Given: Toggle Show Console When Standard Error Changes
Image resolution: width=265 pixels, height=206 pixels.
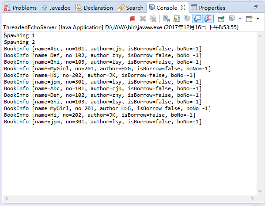Looking at the screenshot, I should (x=208, y=19).
